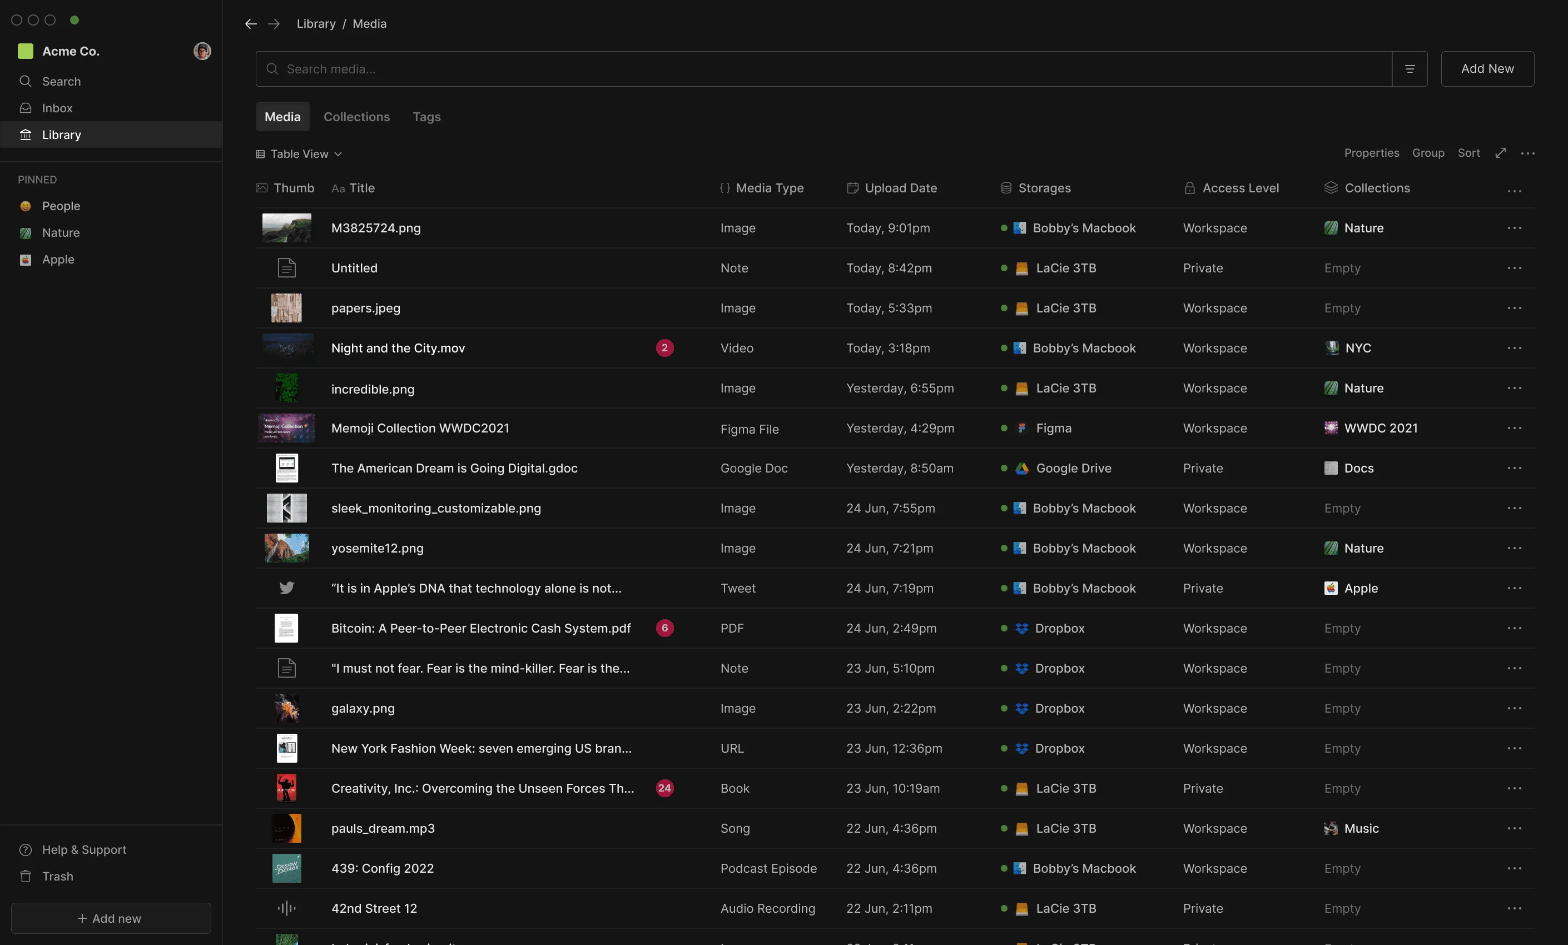1568x945 pixels.
Task: Open Help & Support
Action: (x=111, y=849)
